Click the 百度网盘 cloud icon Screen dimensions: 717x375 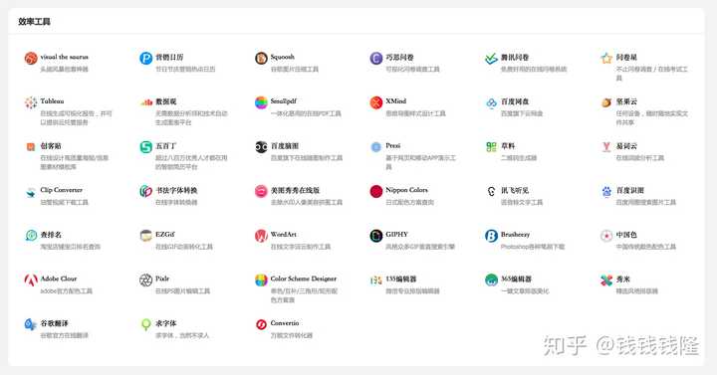coord(491,102)
